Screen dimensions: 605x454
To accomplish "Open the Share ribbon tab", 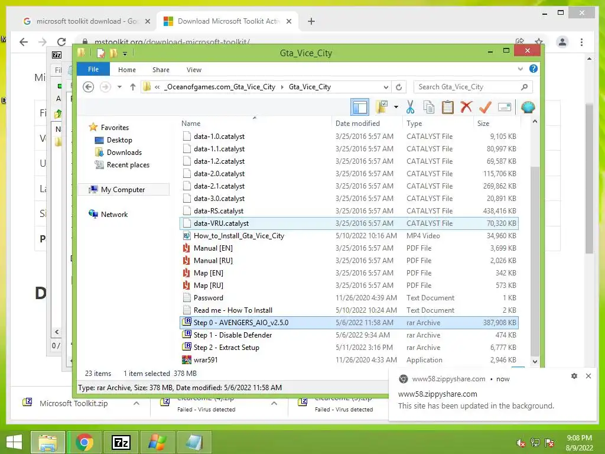I will pyautogui.click(x=161, y=70).
